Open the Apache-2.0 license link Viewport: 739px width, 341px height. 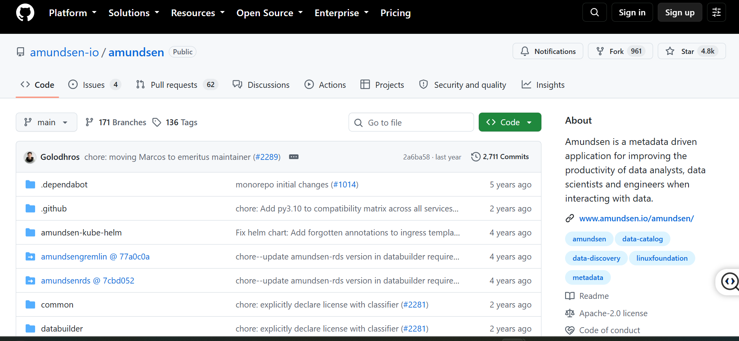click(613, 313)
